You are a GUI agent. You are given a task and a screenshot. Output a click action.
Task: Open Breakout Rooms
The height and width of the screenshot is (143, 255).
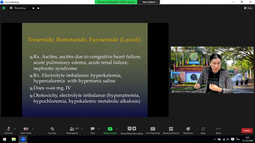(x=171, y=129)
